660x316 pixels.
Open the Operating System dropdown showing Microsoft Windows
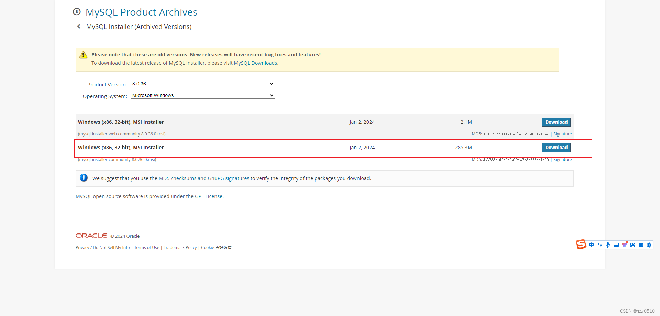point(203,95)
